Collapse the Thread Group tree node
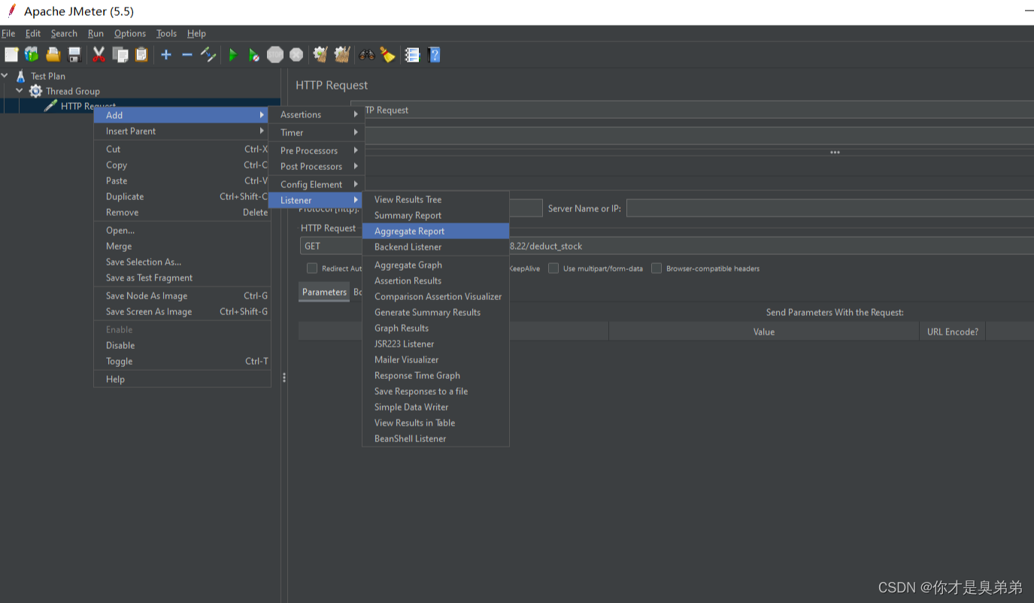The image size is (1034, 603). 20,91
